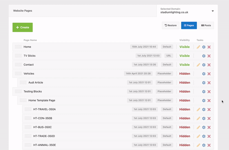Open settings gear for Home Template Page
The width and height of the screenshot is (229, 150).
click(204, 100)
